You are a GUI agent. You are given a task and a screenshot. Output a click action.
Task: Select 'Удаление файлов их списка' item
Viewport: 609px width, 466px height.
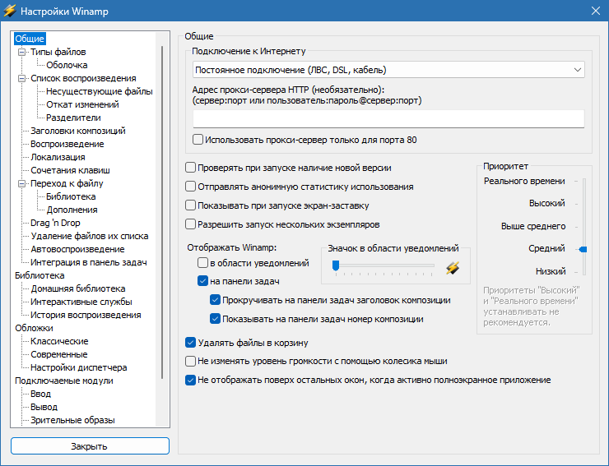90,236
